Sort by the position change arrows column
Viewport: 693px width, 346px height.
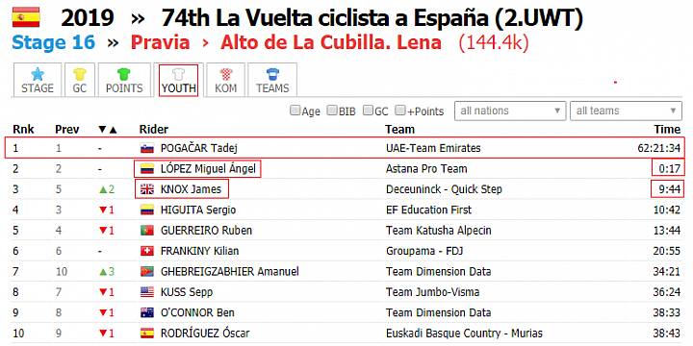pos(108,130)
